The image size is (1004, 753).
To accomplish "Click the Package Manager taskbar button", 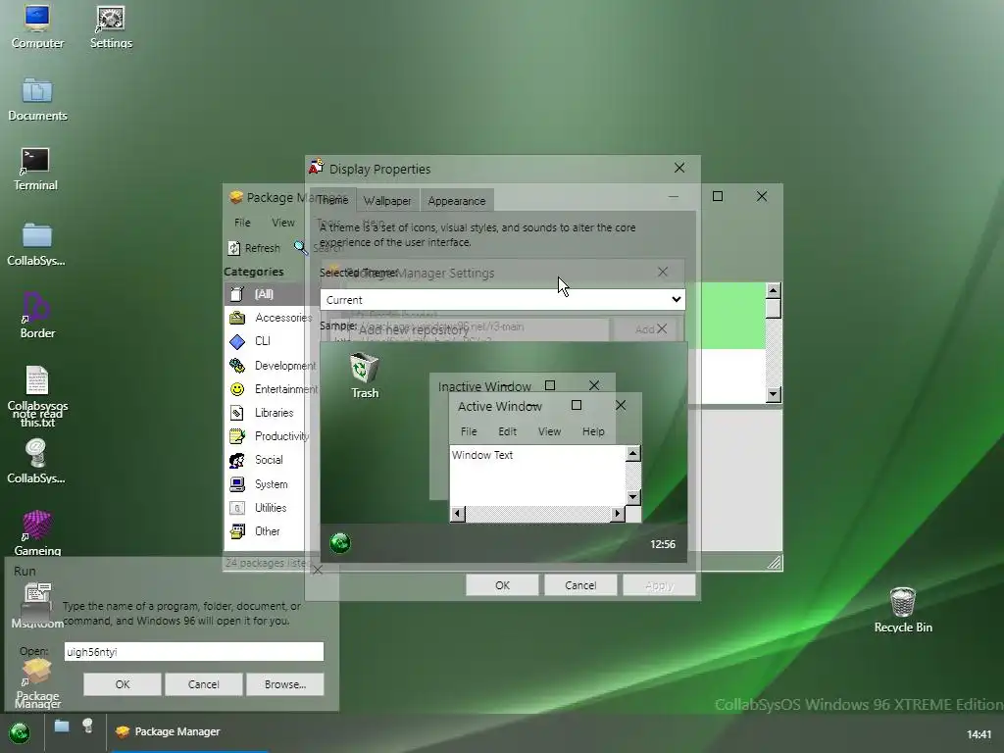I will (189, 731).
